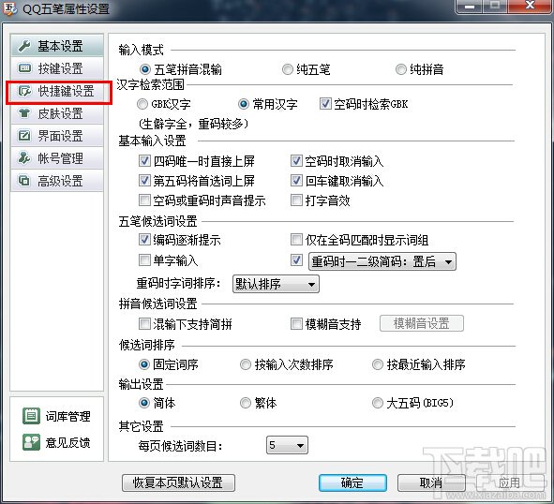Click the keyboard icon for 按键设置

[24, 68]
